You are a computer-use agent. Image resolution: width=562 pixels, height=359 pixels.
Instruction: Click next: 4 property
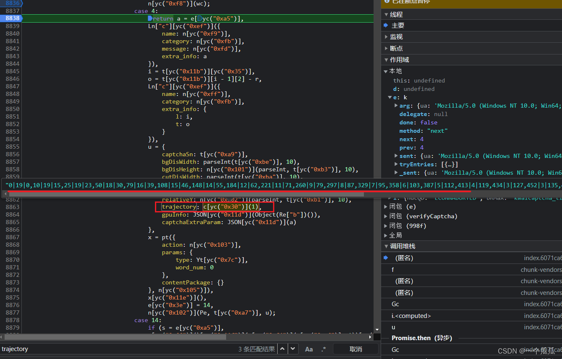[411, 139]
